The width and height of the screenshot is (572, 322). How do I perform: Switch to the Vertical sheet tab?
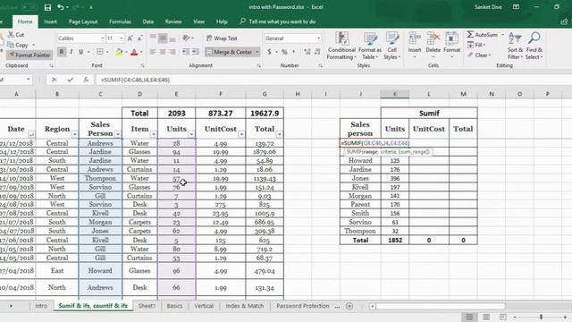(x=204, y=306)
